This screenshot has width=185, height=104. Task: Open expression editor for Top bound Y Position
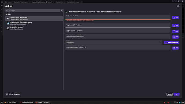click(x=175, y=25)
